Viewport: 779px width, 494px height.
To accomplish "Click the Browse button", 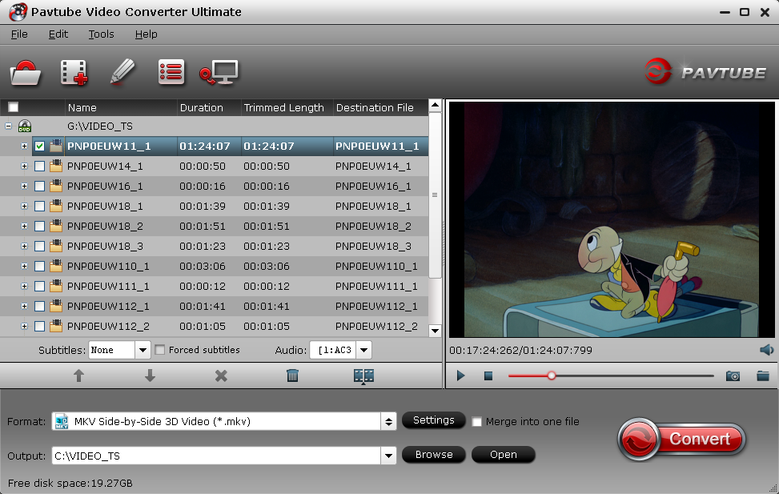I will (x=434, y=455).
